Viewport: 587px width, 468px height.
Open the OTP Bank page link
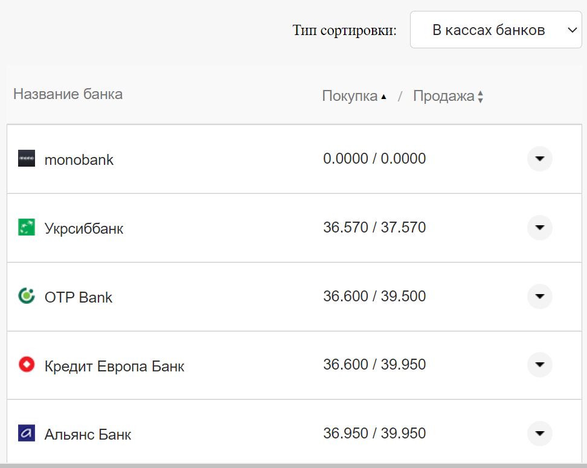click(79, 297)
